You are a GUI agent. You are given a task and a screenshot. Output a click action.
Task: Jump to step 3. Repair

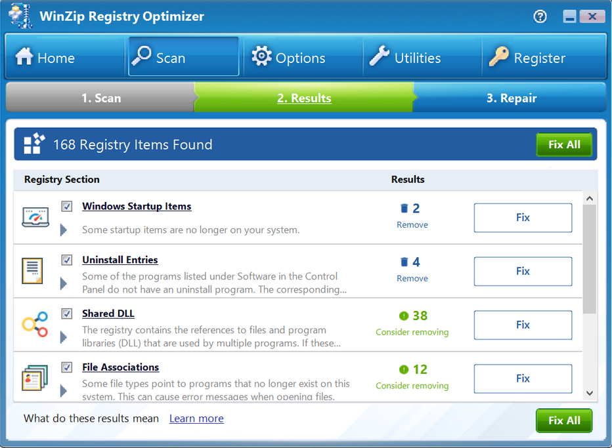pos(510,98)
